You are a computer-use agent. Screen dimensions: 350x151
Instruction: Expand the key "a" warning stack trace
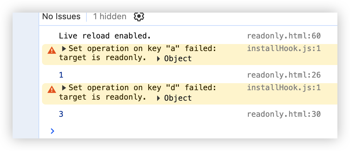pos(64,49)
